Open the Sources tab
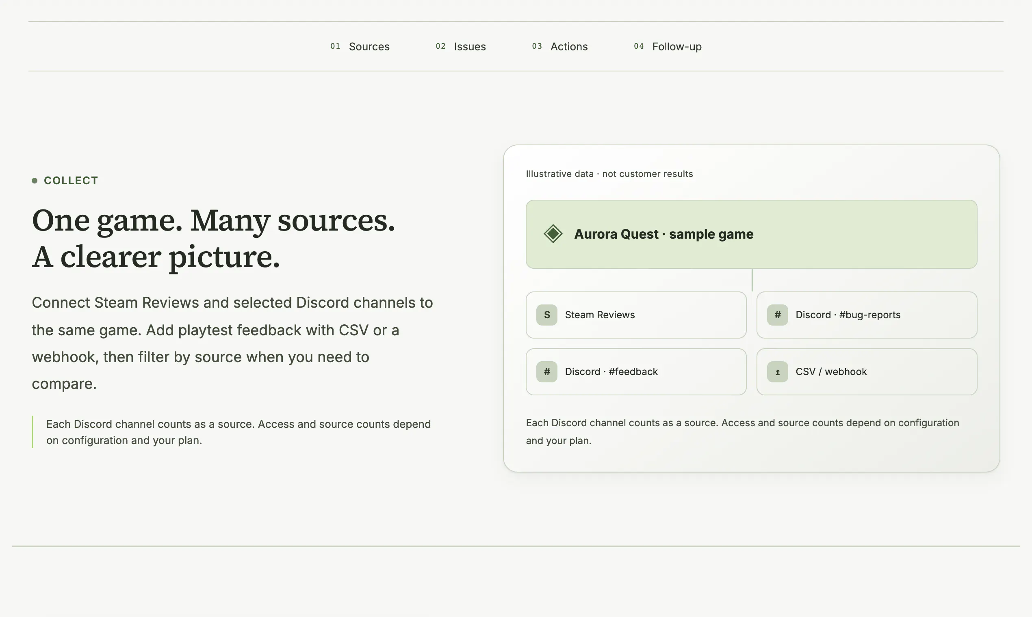This screenshot has width=1032, height=617. [x=360, y=47]
